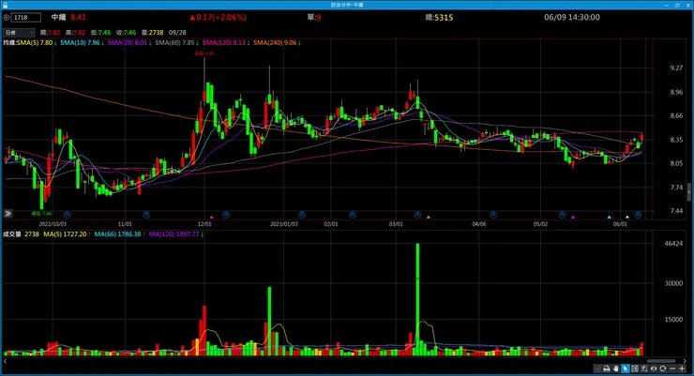694x376 pixels.
Task: Select the arrow pointer tool
Action: [626, 368]
